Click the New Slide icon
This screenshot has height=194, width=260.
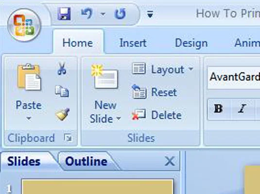click(x=104, y=77)
